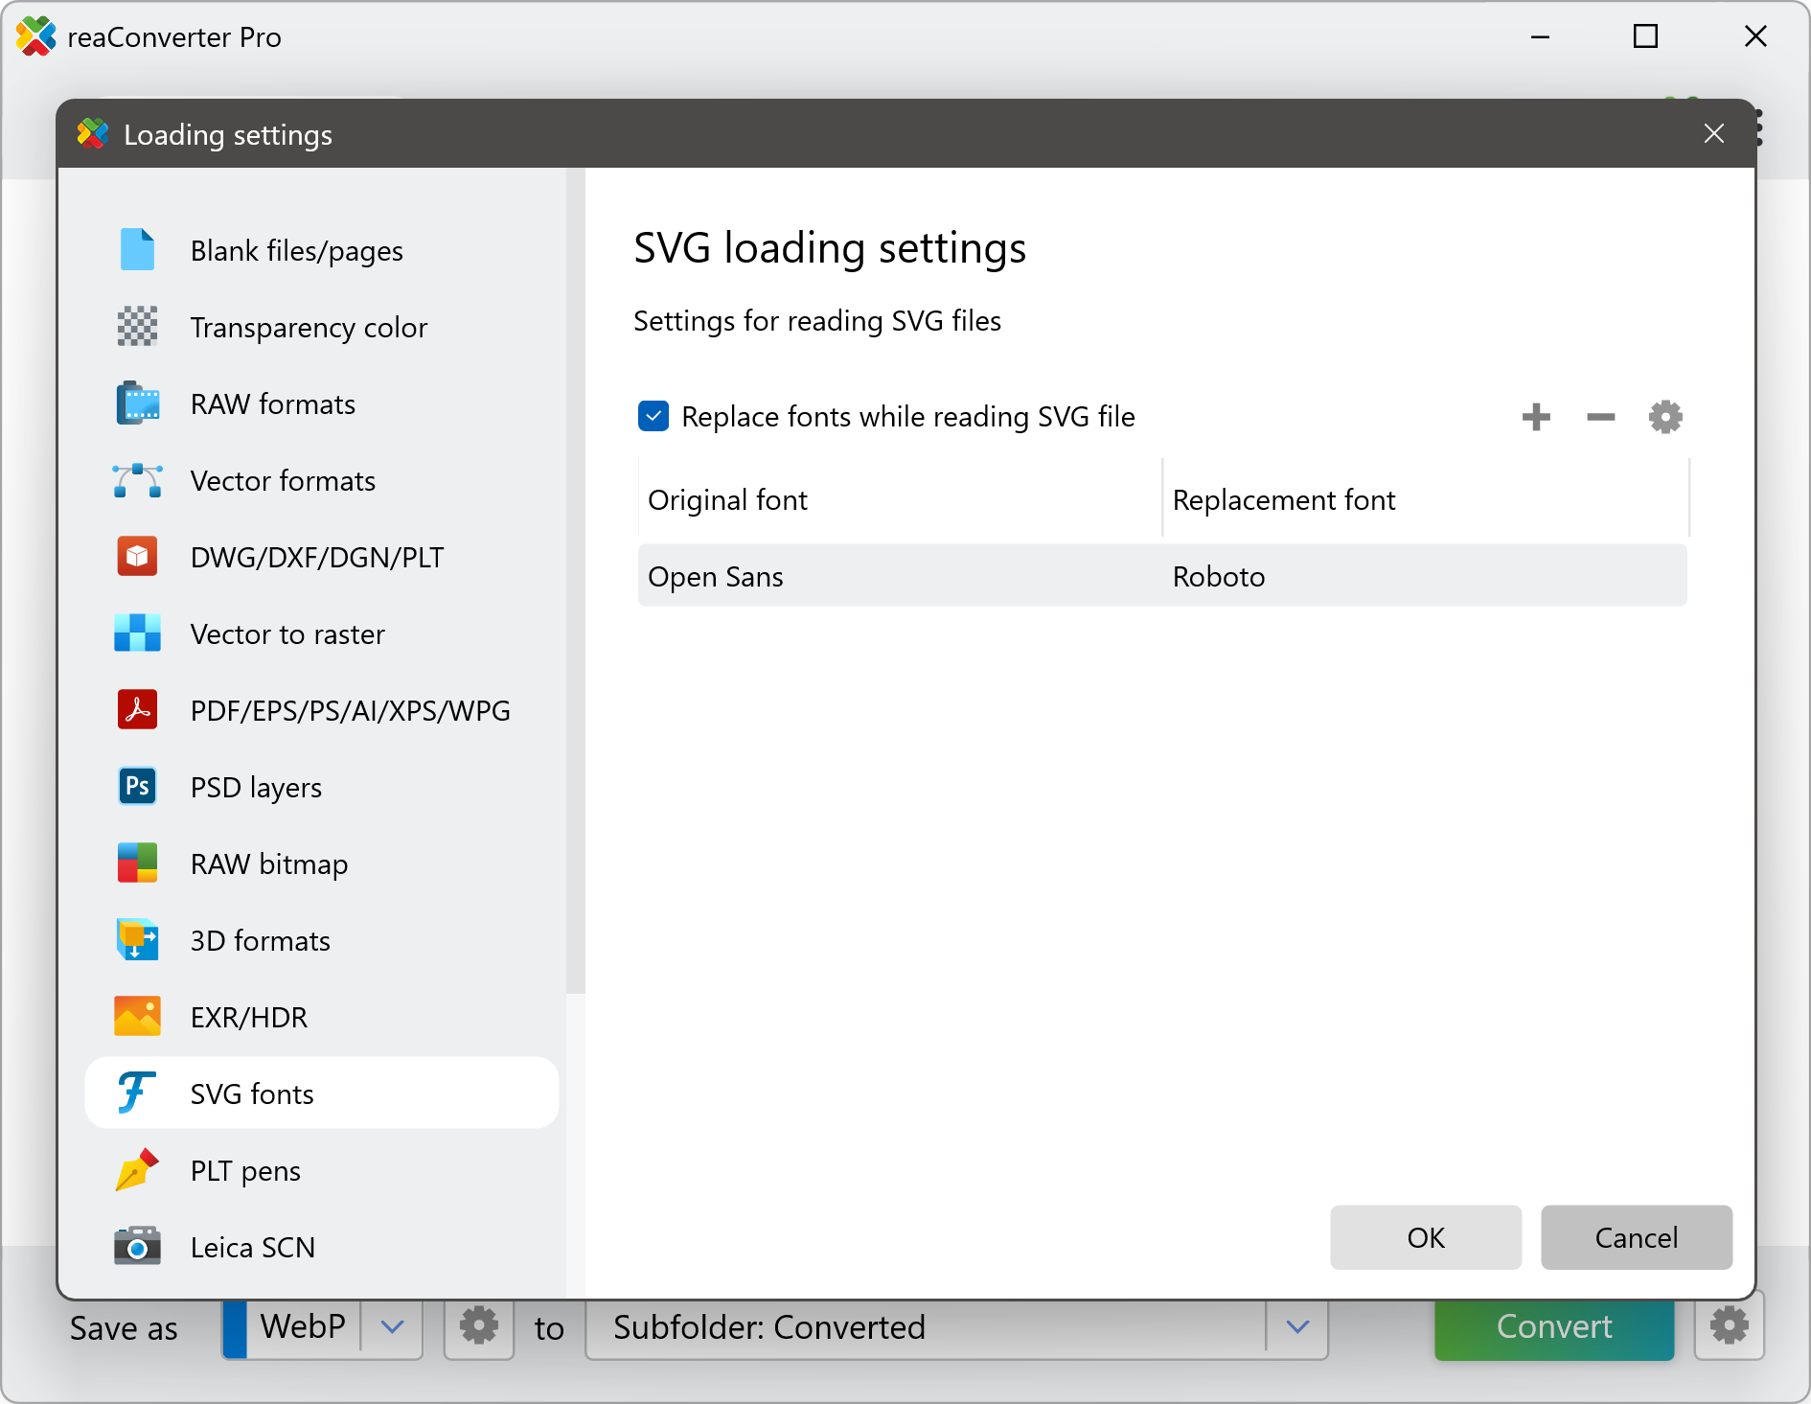The height and width of the screenshot is (1404, 1811).
Task: Expand the WebP format dropdown arrow
Action: click(x=392, y=1327)
